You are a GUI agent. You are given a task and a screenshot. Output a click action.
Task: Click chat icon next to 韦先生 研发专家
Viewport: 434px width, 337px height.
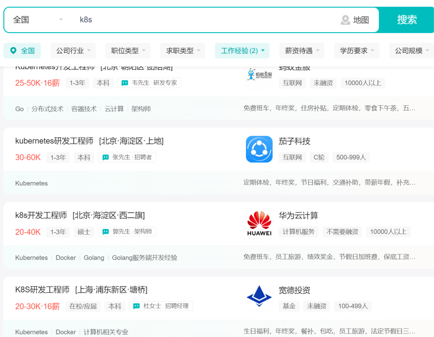[x=125, y=83]
